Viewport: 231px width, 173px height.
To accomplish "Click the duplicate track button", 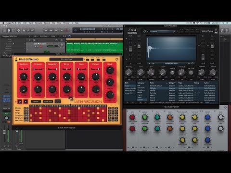I will pos(34,40).
